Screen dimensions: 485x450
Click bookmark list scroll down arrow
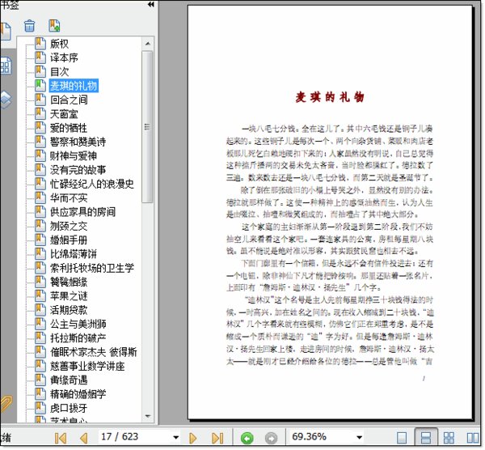[148, 416]
